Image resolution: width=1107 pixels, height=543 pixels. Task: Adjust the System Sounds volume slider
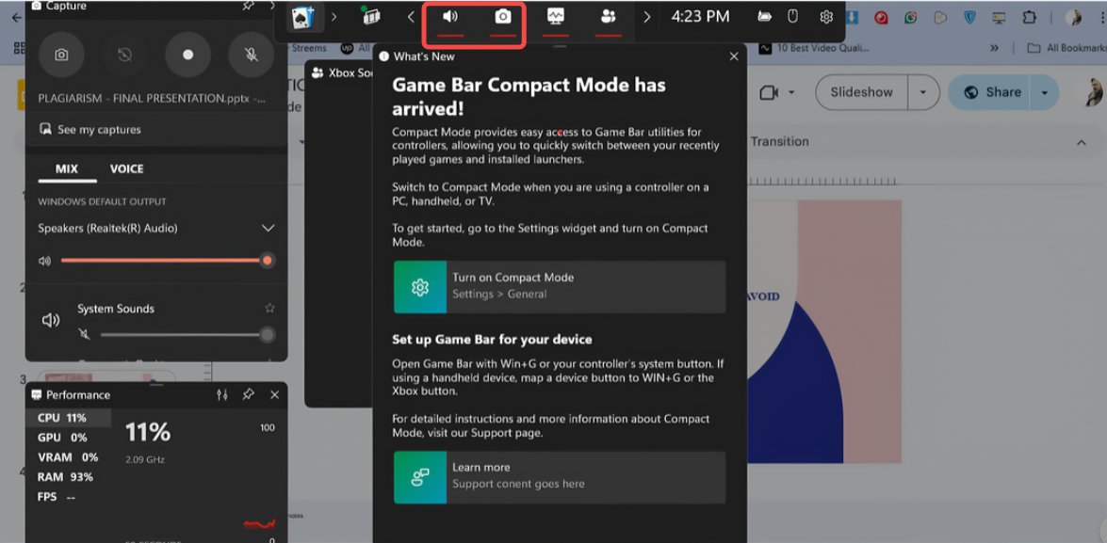pos(187,334)
